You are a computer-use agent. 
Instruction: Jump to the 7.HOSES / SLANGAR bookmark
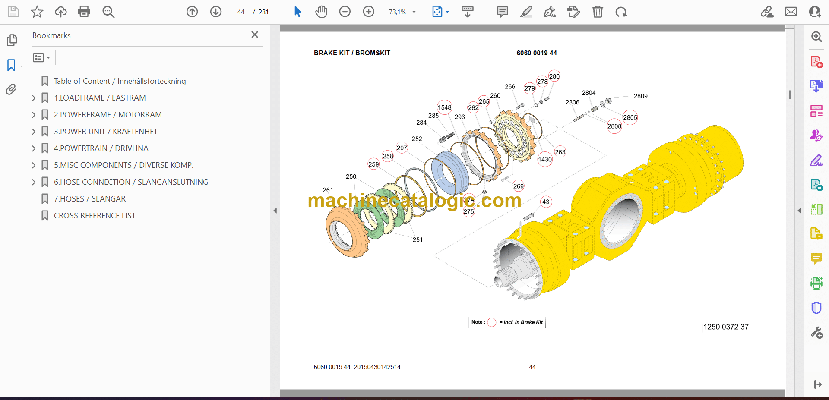89,199
